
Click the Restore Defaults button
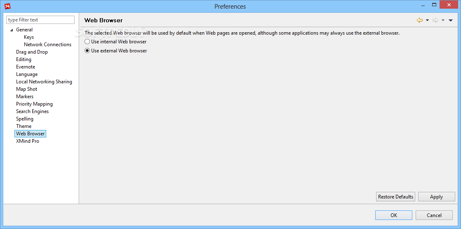click(x=395, y=197)
